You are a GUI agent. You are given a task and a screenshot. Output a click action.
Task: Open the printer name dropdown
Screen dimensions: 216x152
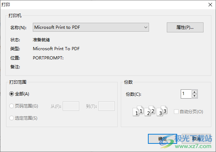point(91,27)
